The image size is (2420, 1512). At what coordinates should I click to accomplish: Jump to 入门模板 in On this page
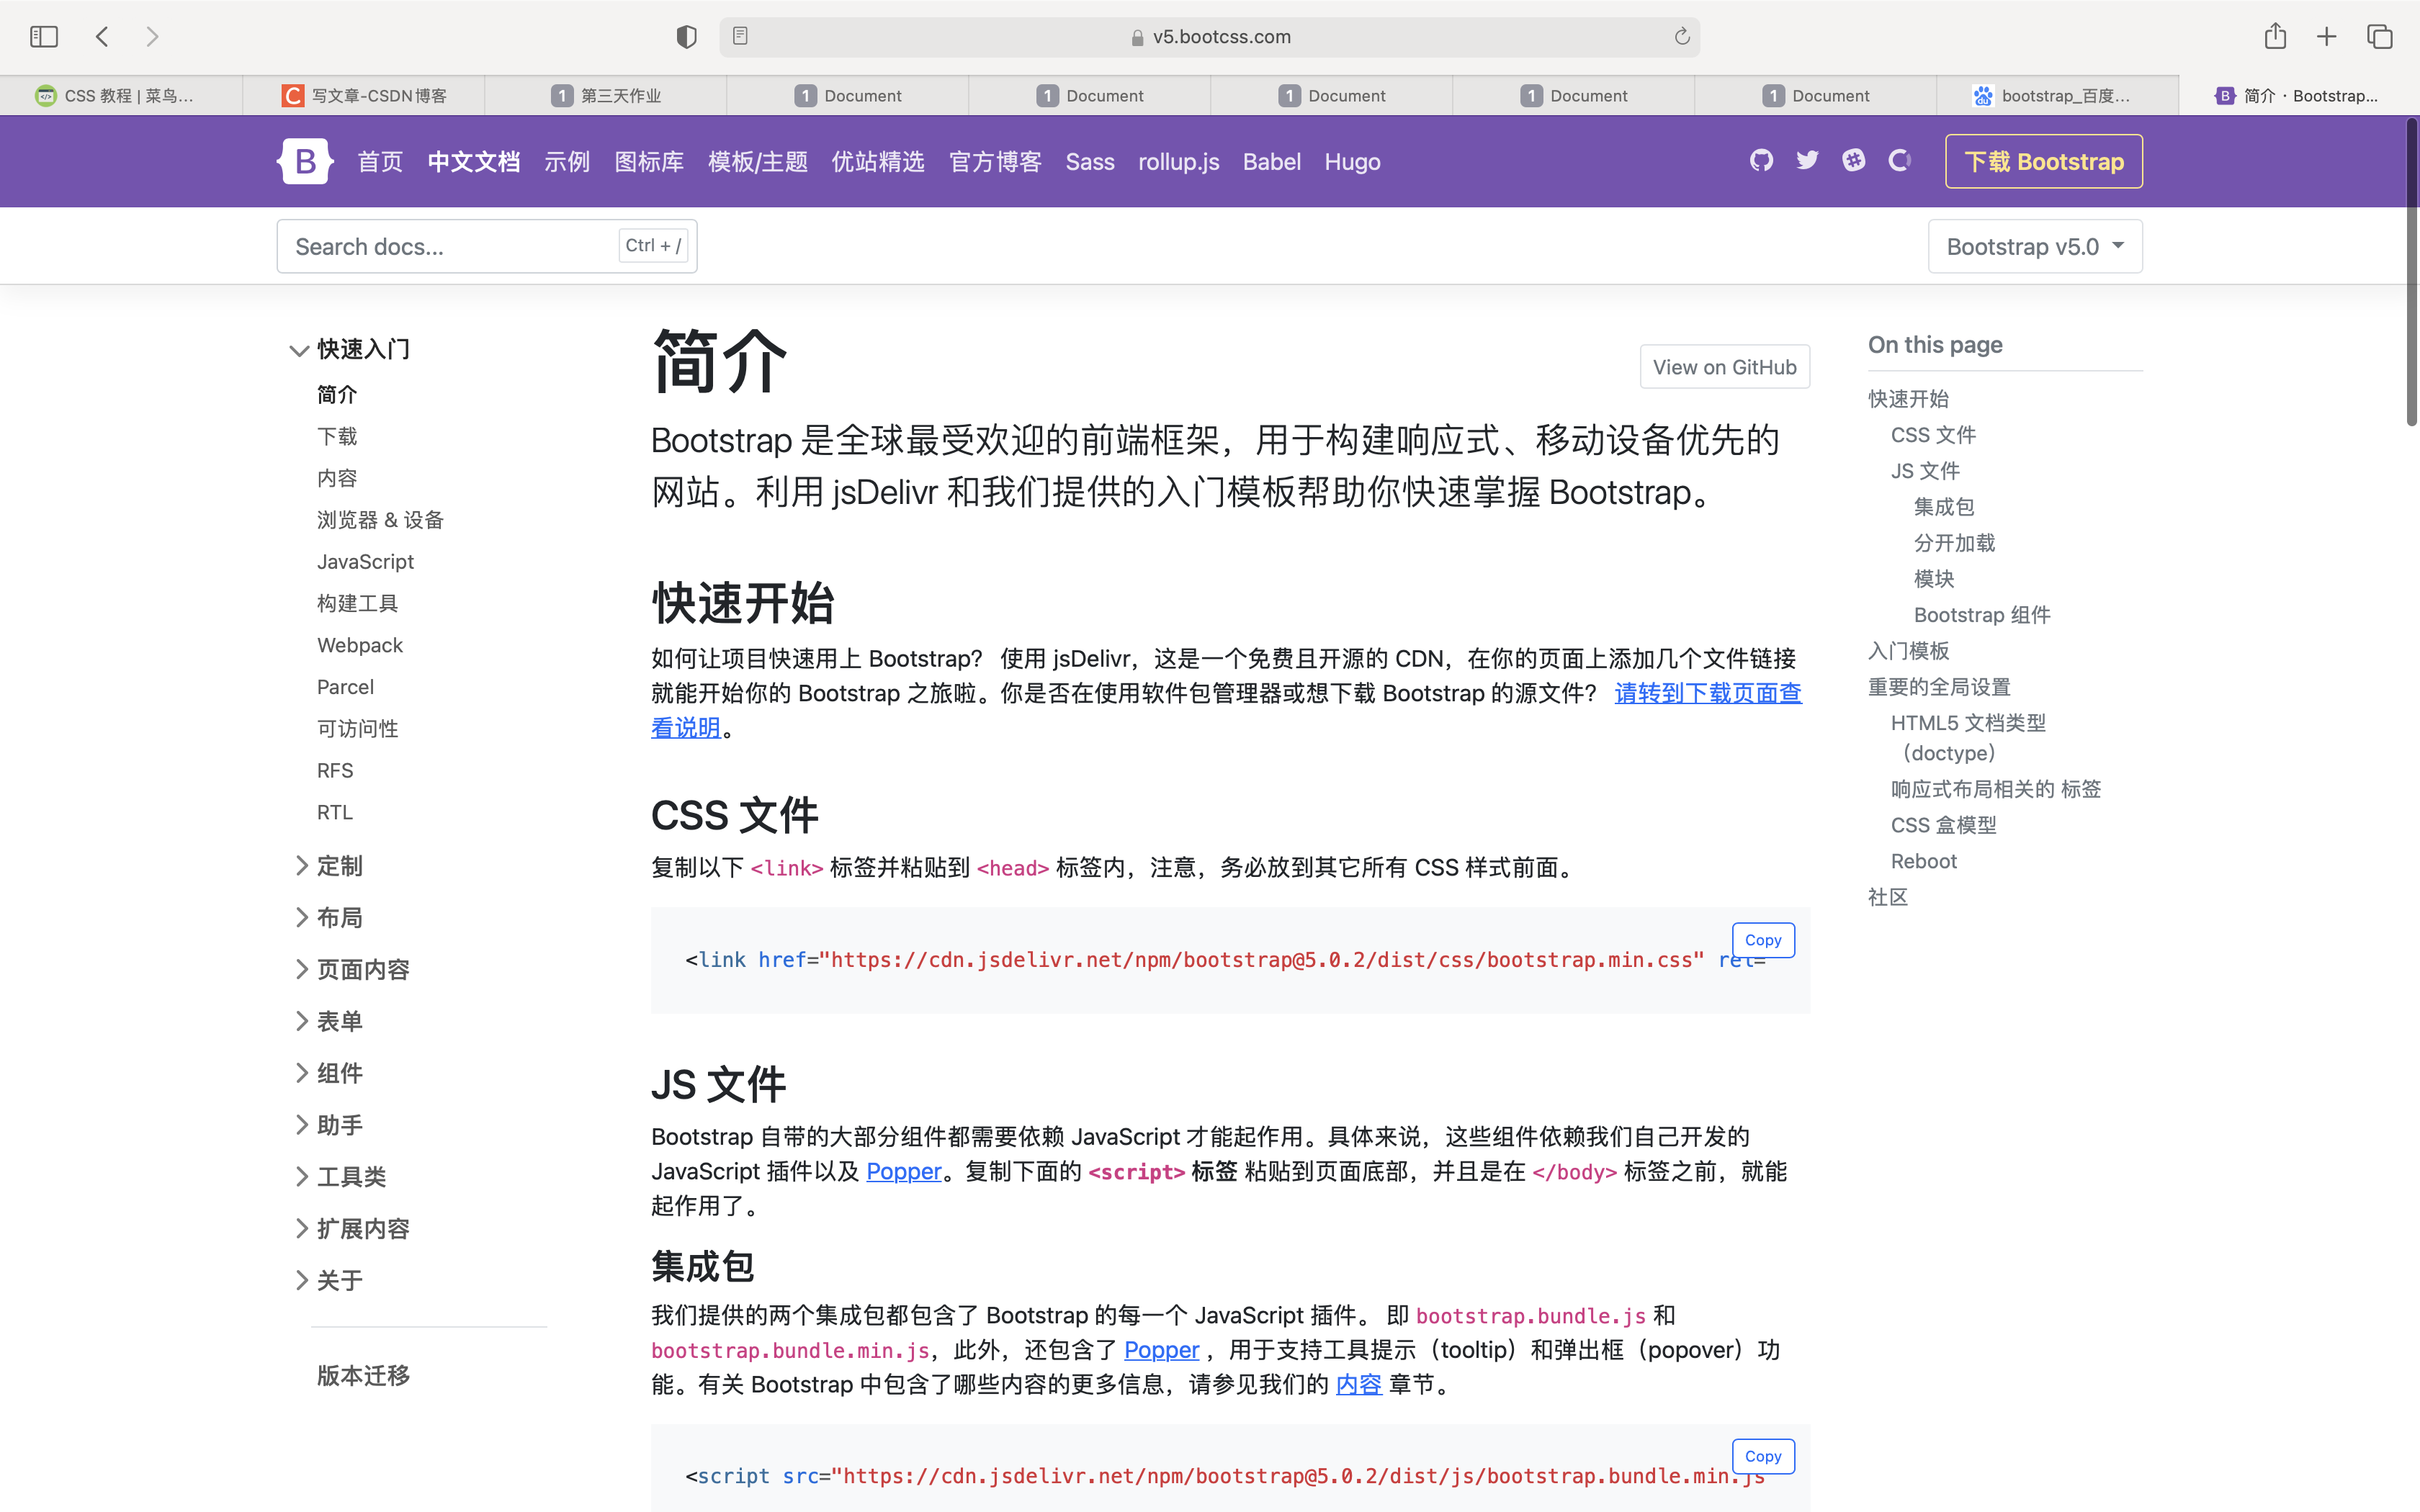coord(1908,651)
